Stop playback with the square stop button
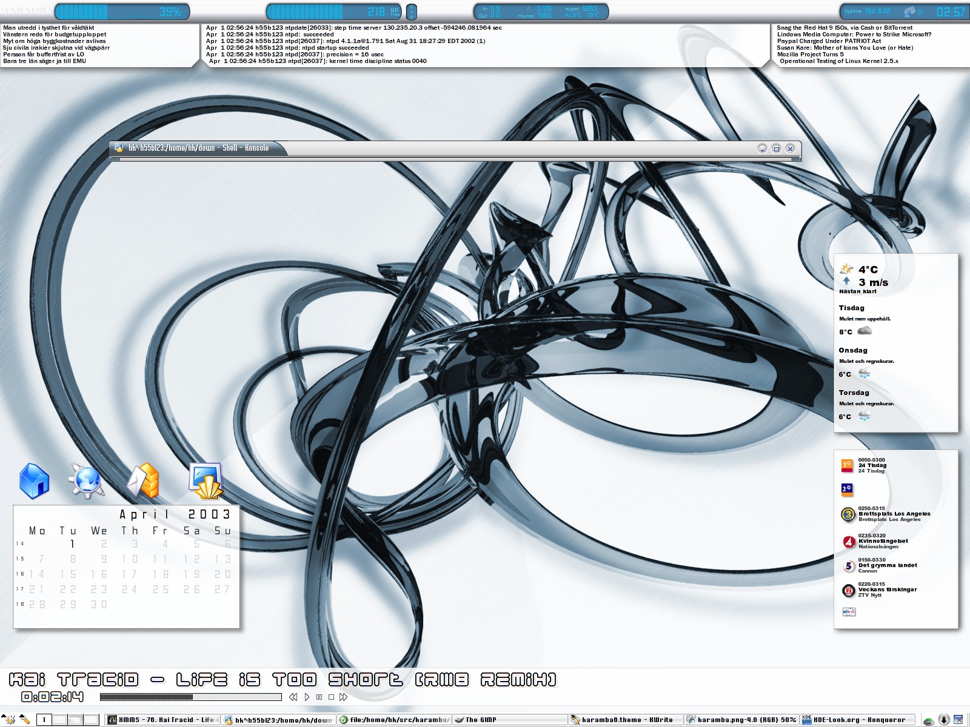The height and width of the screenshot is (727, 970). [x=332, y=697]
